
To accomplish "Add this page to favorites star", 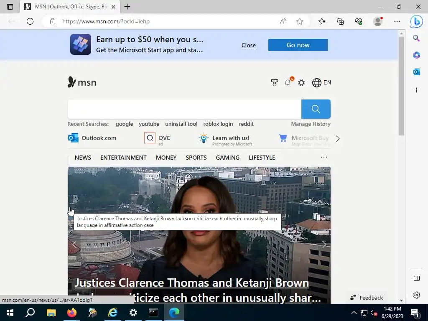I will coord(300,21).
